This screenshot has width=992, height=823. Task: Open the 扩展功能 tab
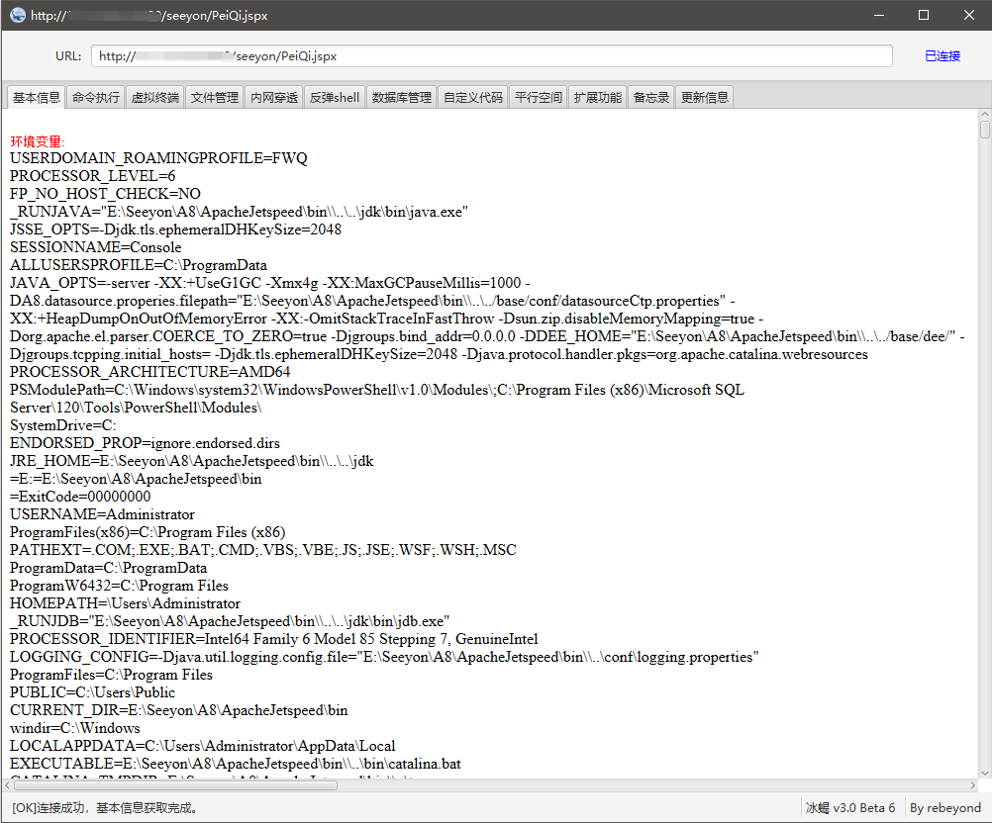598,97
